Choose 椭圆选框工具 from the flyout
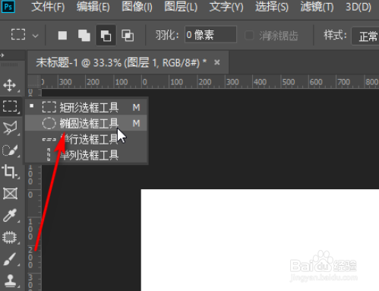Screen dimensions: 379x291 [86, 123]
